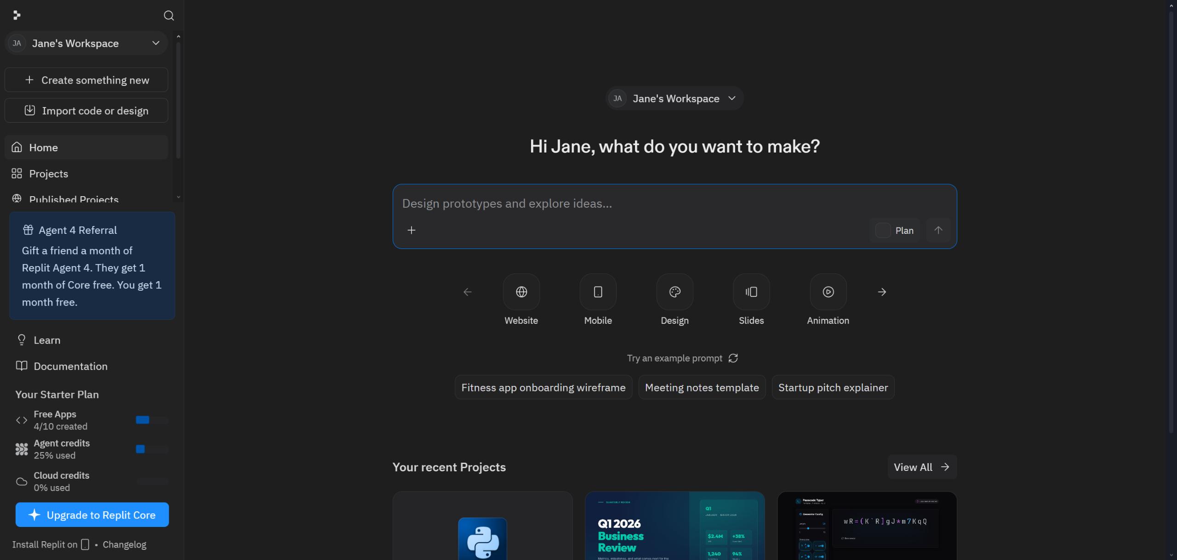
Task: Refresh example prompts with the reload icon
Action: [733, 358]
